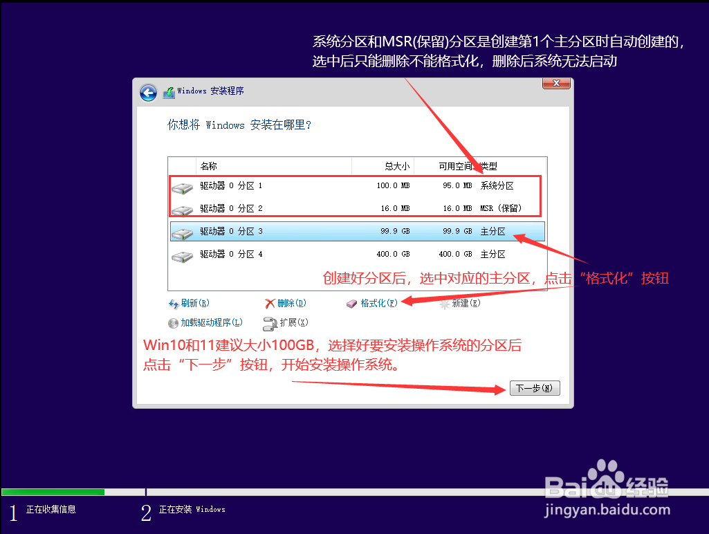
Task: Click the drive icon for partition 1
Action: coord(183,187)
